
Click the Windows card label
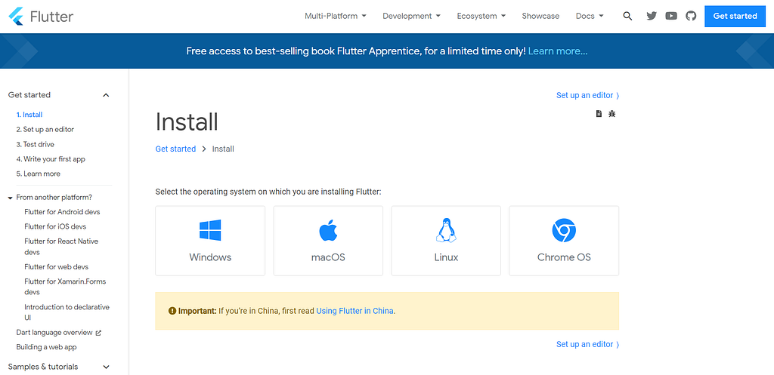[210, 257]
